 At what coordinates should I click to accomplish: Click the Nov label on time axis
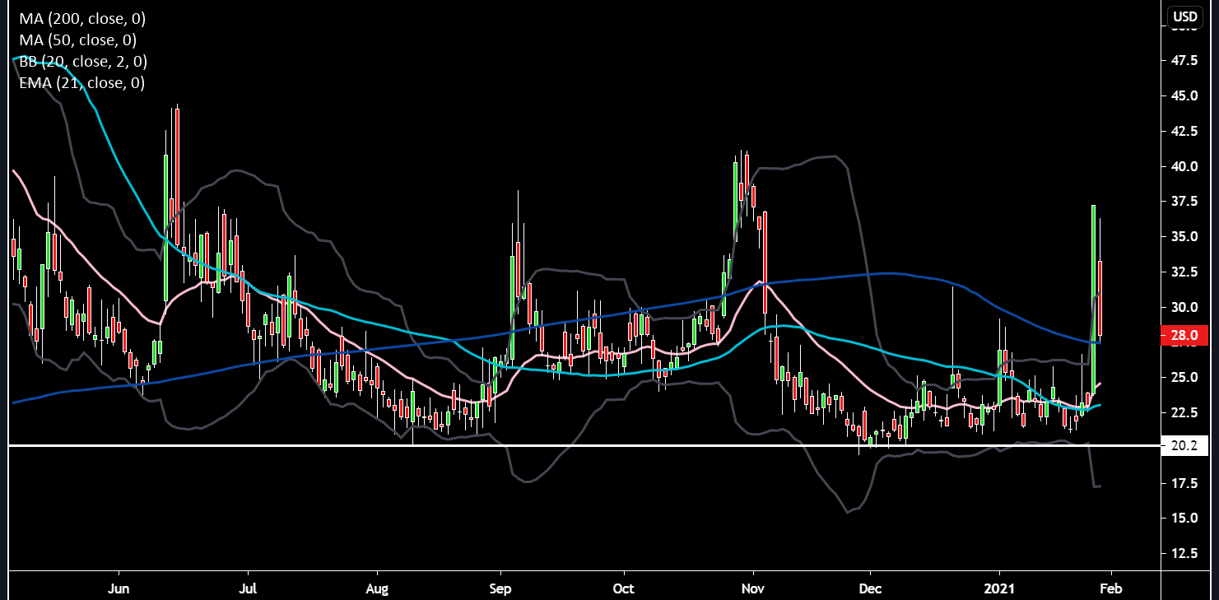[x=752, y=589]
